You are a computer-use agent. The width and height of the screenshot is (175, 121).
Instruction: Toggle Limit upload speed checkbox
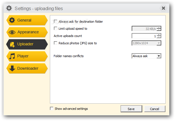(x=56, y=28)
